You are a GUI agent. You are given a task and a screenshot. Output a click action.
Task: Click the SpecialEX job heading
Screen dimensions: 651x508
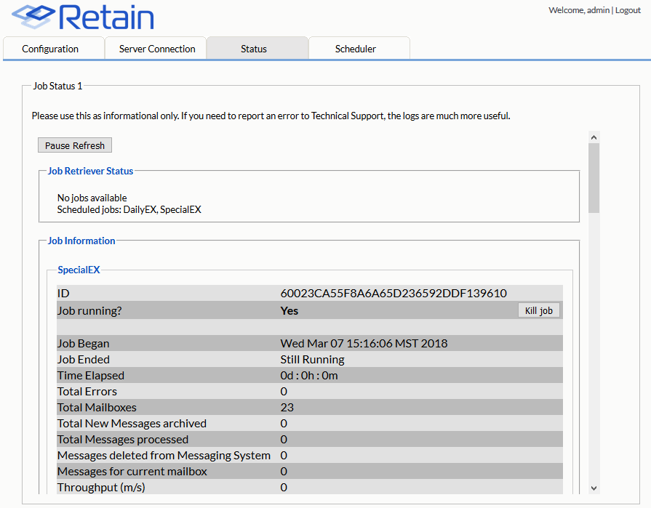tap(79, 270)
